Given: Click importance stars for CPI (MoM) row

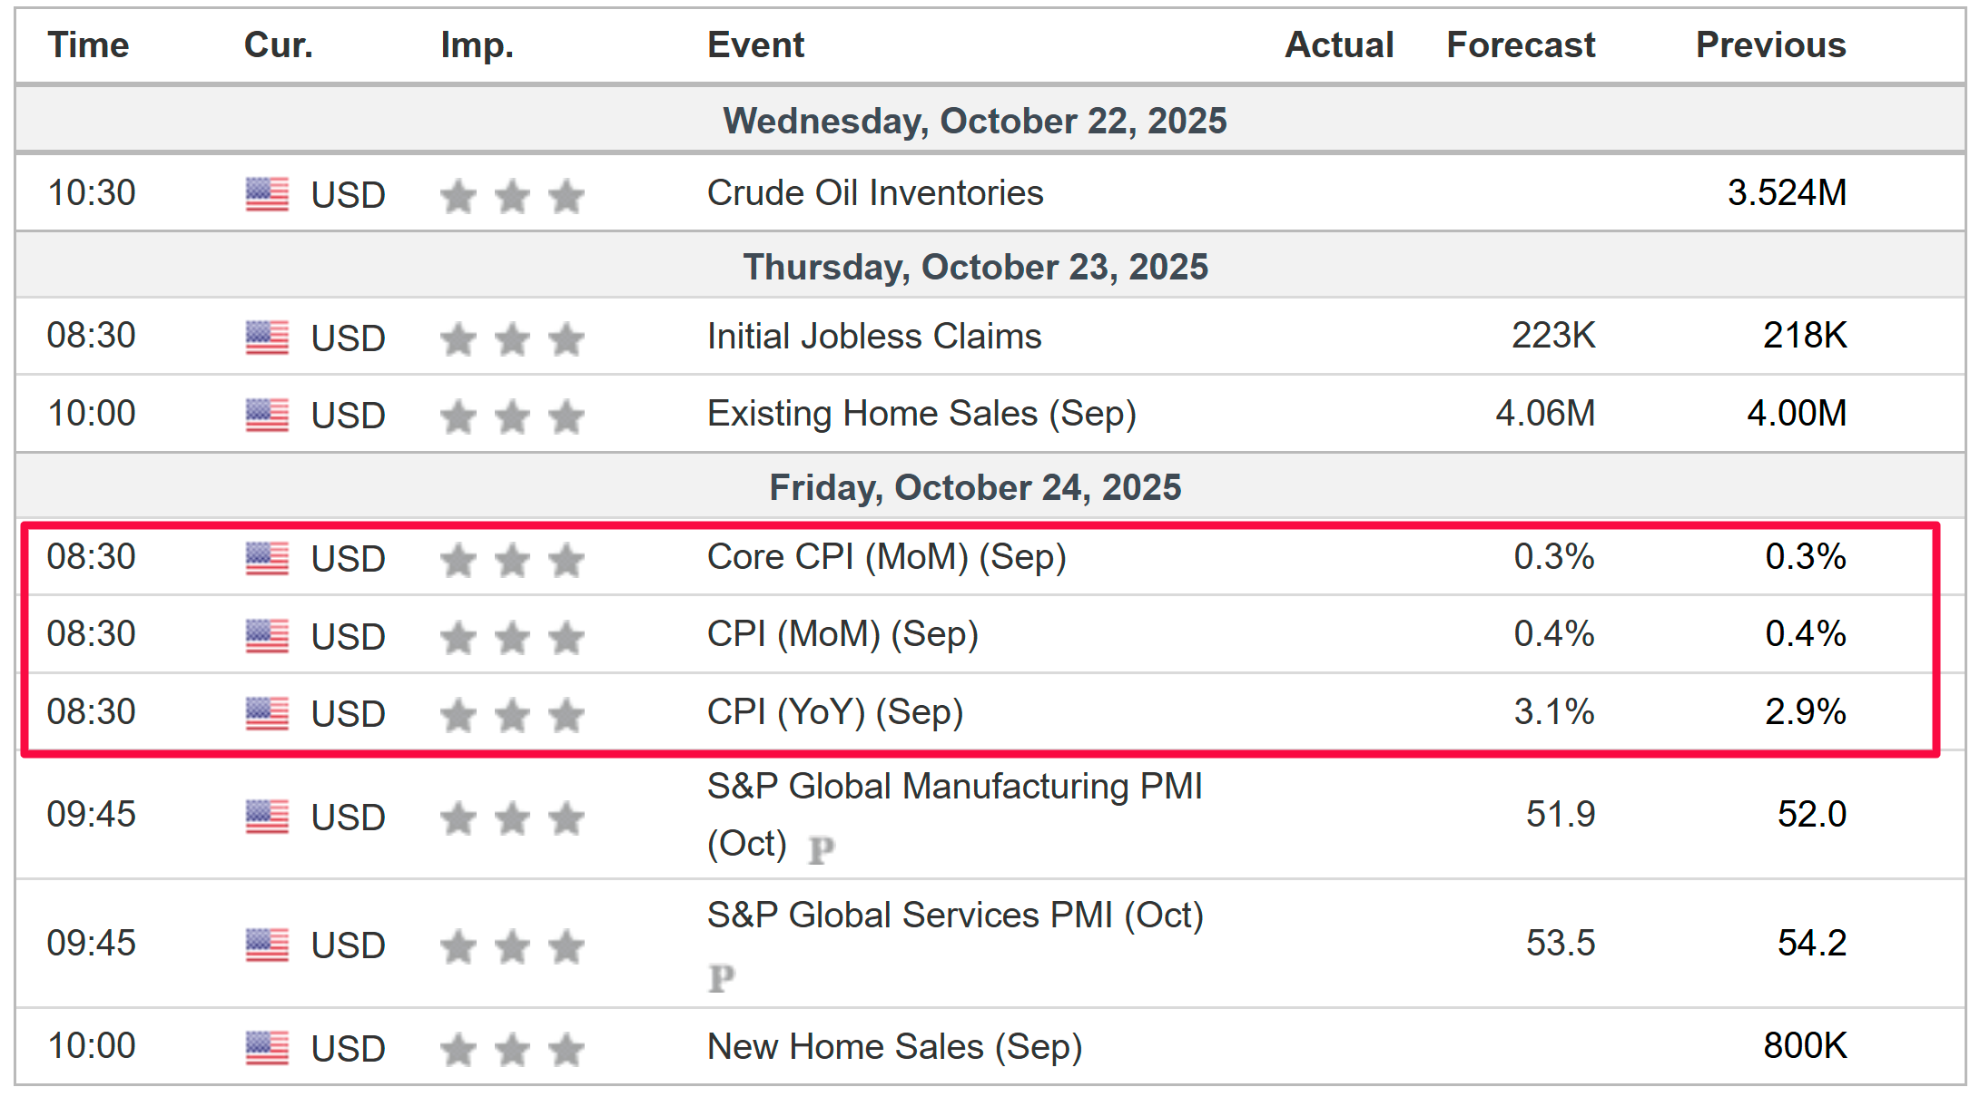Looking at the screenshot, I should 512,637.
